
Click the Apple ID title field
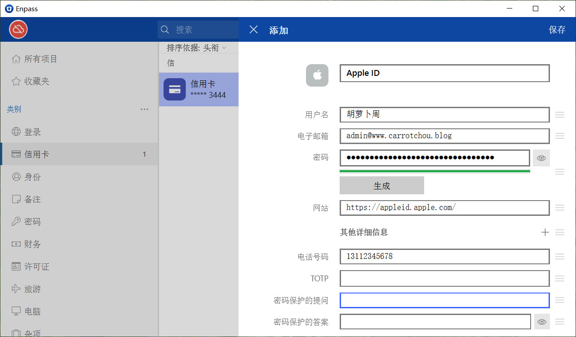click(x=445, y=73)
